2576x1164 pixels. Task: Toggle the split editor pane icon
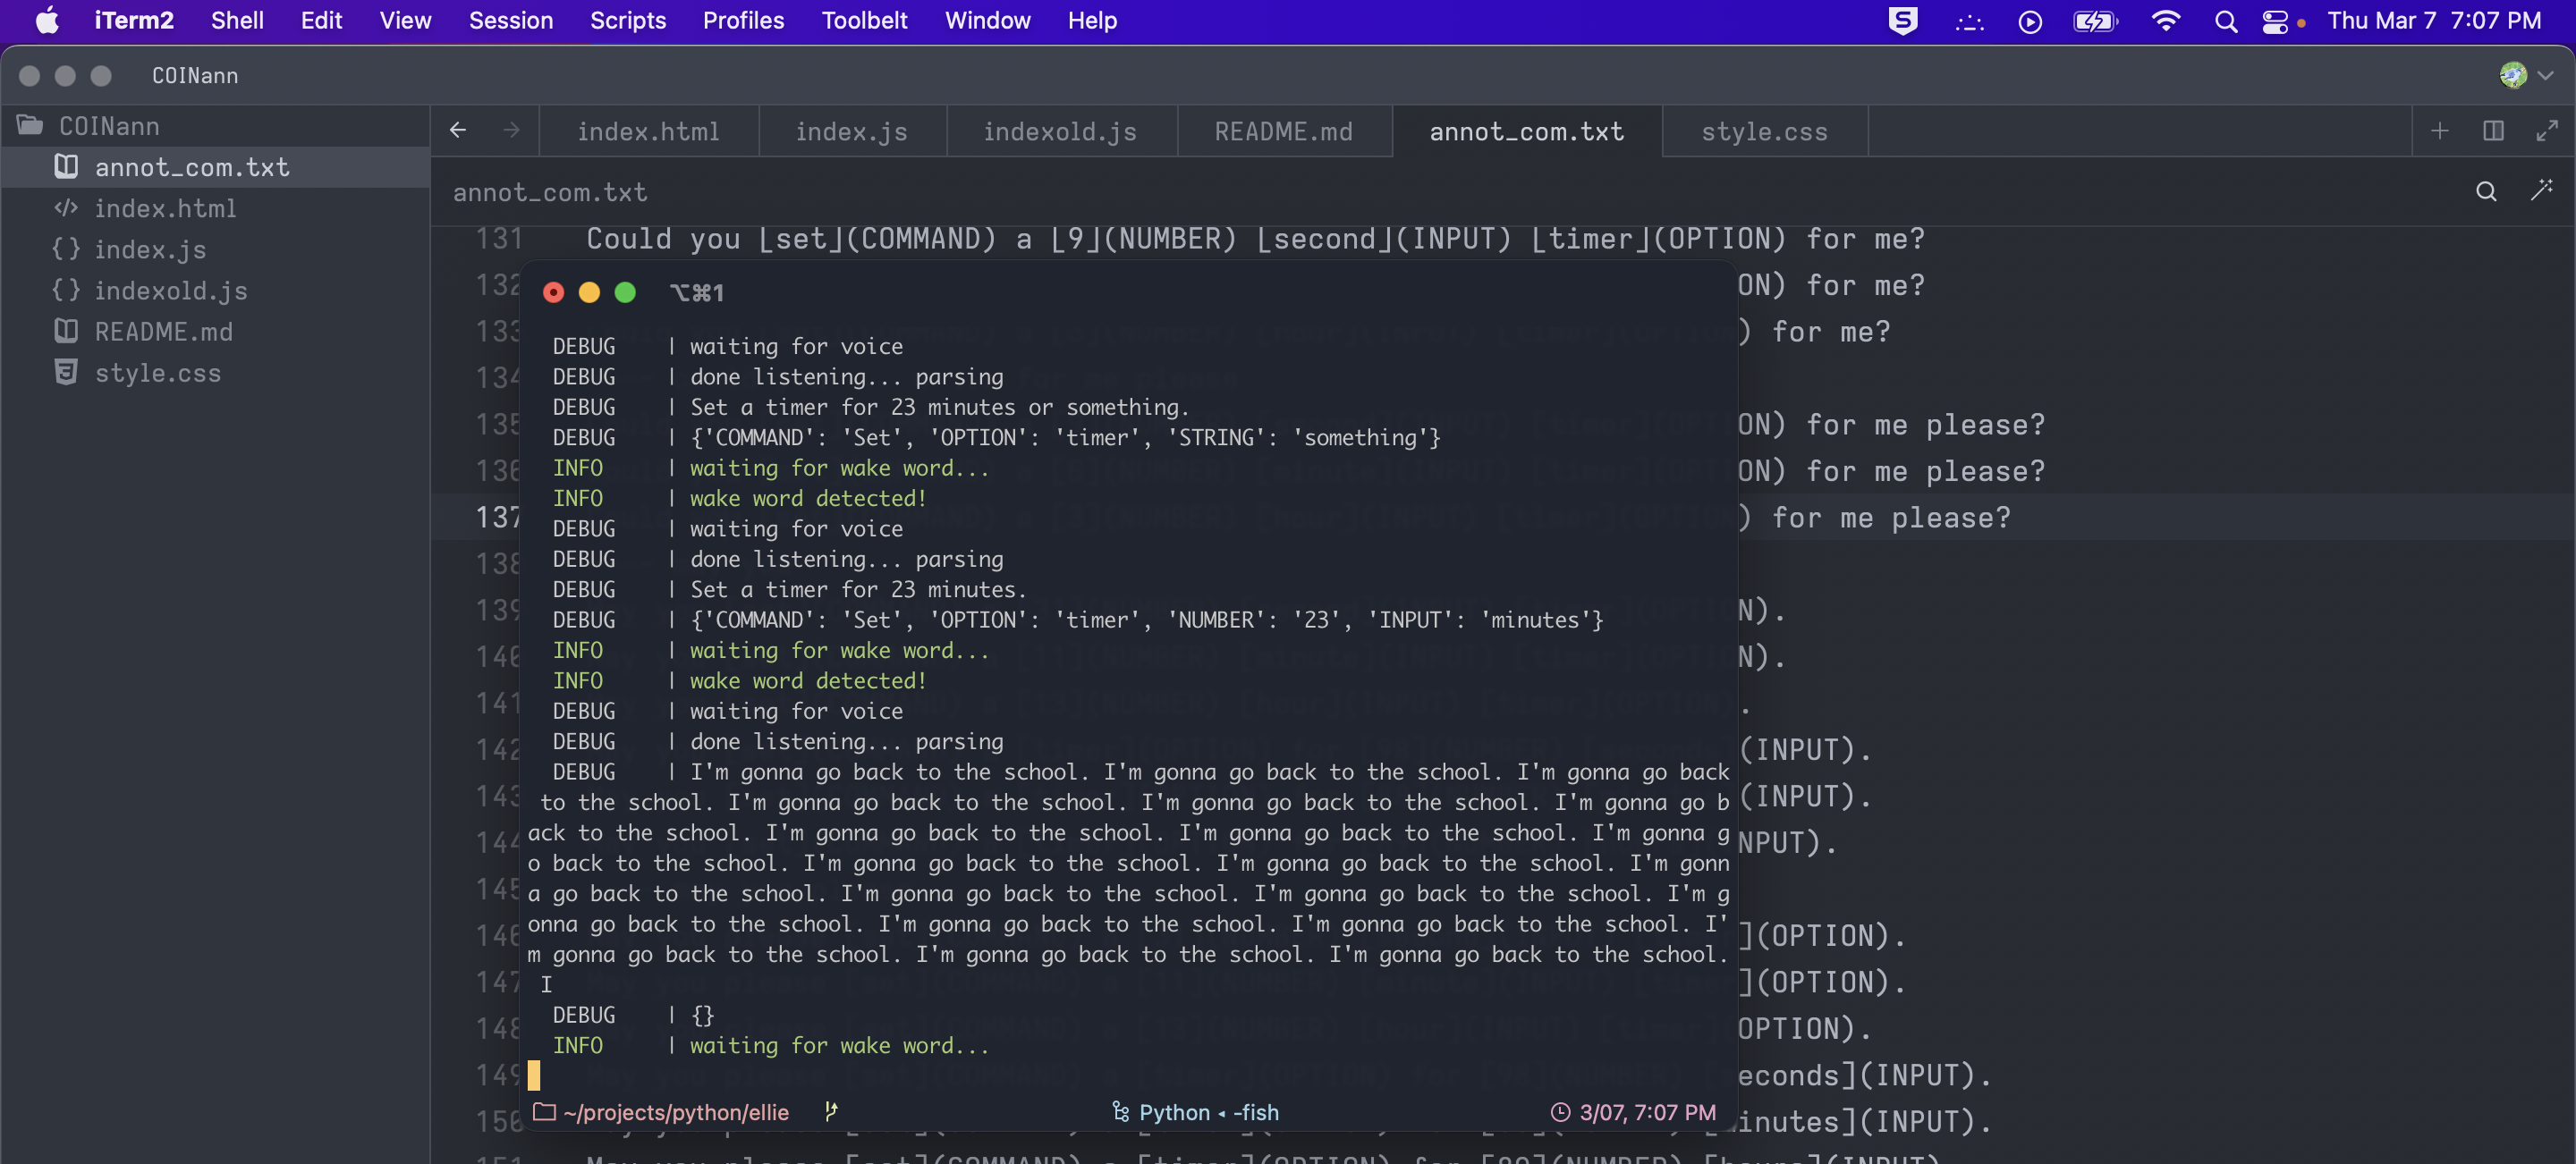point(2493,131)
